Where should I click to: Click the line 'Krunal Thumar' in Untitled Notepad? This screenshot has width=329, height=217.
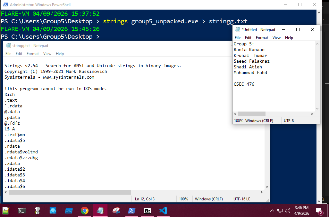point(250,55)
